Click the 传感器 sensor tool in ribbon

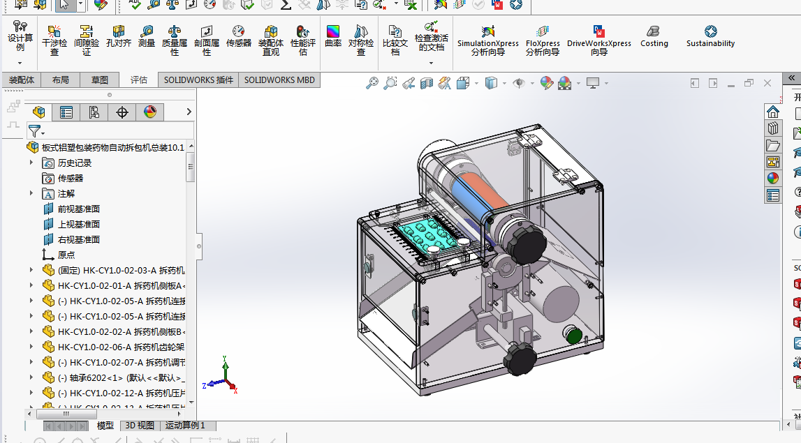[239, 36]
